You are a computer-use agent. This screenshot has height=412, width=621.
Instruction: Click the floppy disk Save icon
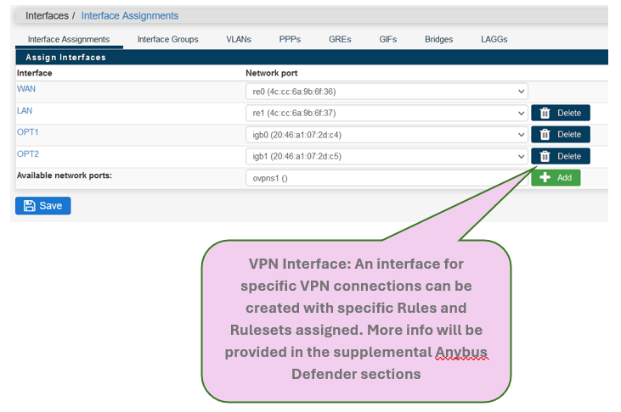point(30,206)
